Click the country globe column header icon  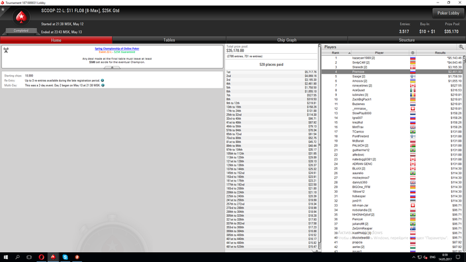(413, 53)
